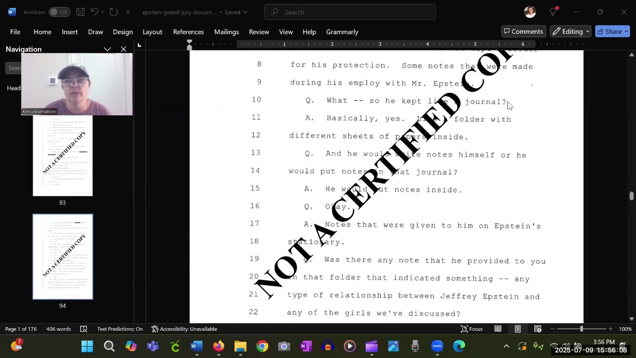Click Accessibility: Unavailable status
The height and width of the screenshot is (358, 636).
pyautogui.click(x=184, y=329)
